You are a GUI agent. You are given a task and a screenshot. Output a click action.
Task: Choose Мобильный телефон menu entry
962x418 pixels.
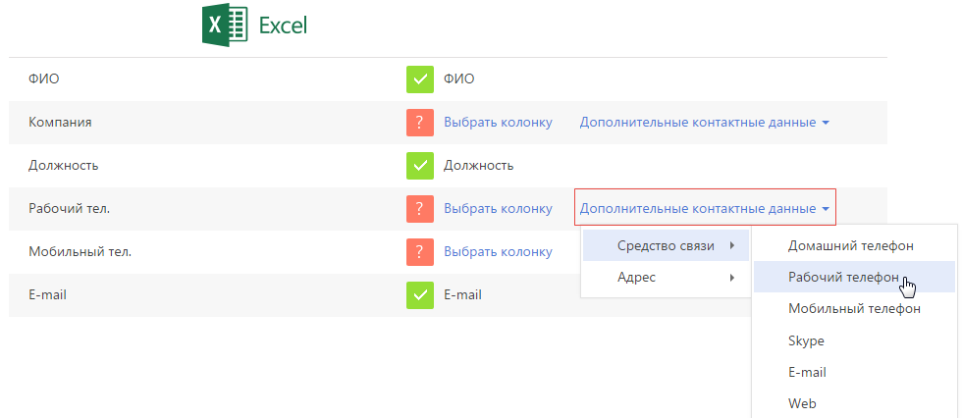[854, 309]
